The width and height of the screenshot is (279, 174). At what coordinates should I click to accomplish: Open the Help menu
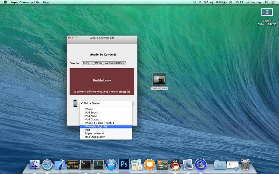point(46,2)
